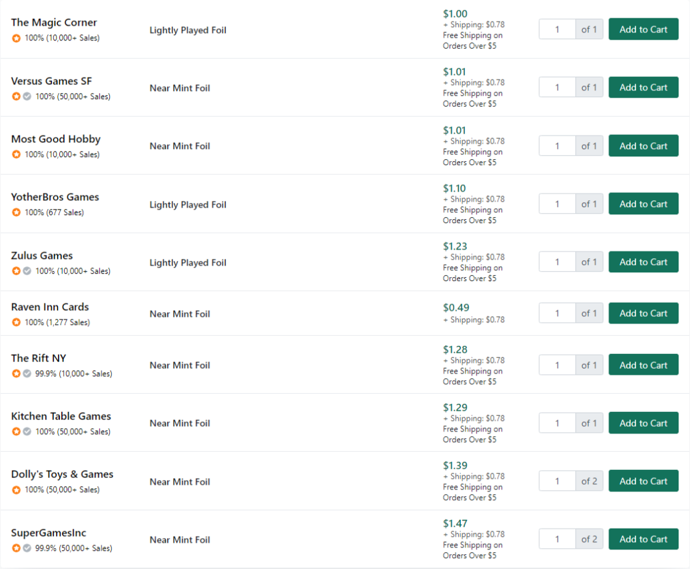Focus quantity field for SuperGamesInc listing

click(x=557, y=539)
